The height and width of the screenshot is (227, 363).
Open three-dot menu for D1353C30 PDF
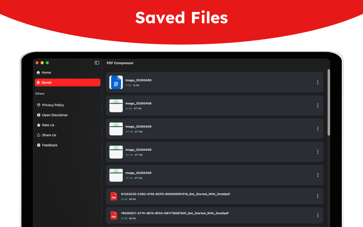318,196
